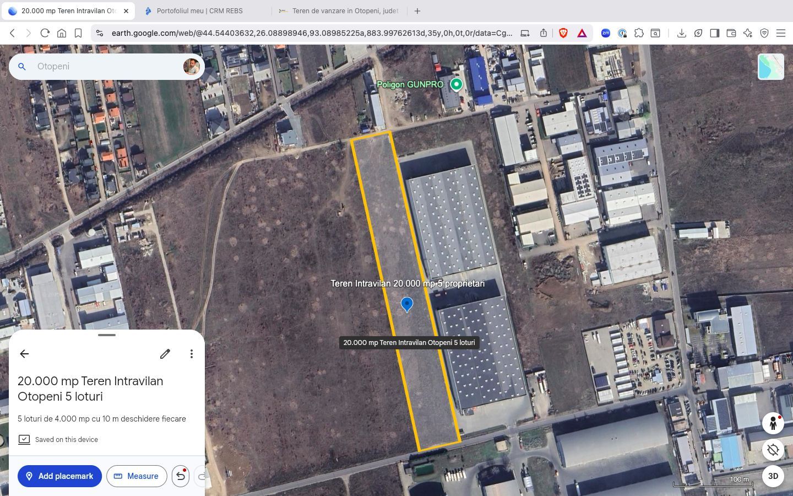Click the back arrow in the placemark panel
Screen dimensions: 793x496
[24, 354]
